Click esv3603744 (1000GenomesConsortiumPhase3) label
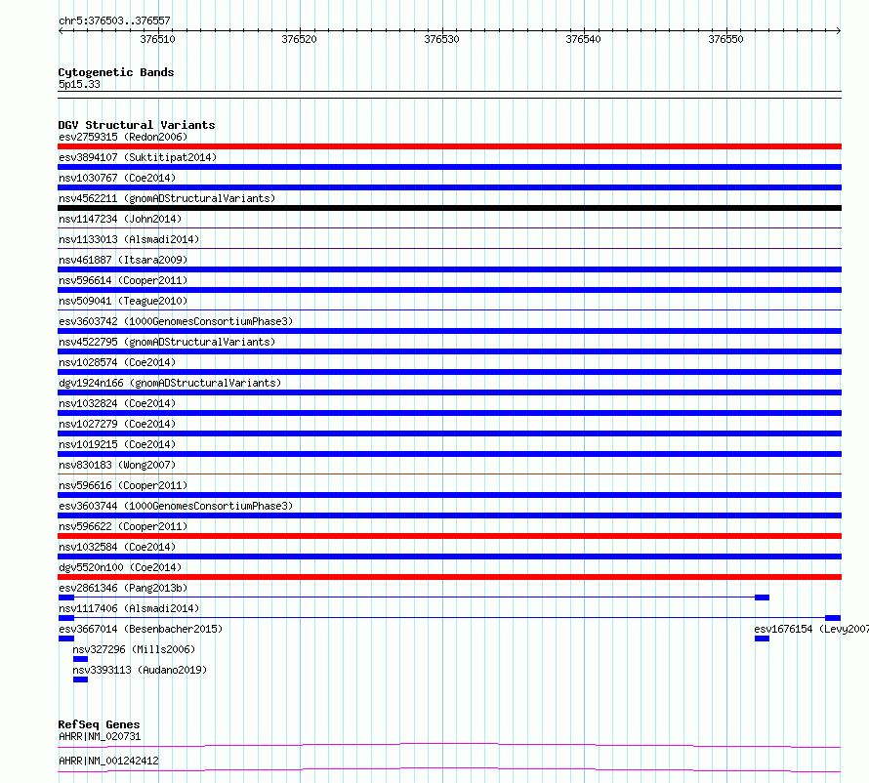 tap(176, 506)
